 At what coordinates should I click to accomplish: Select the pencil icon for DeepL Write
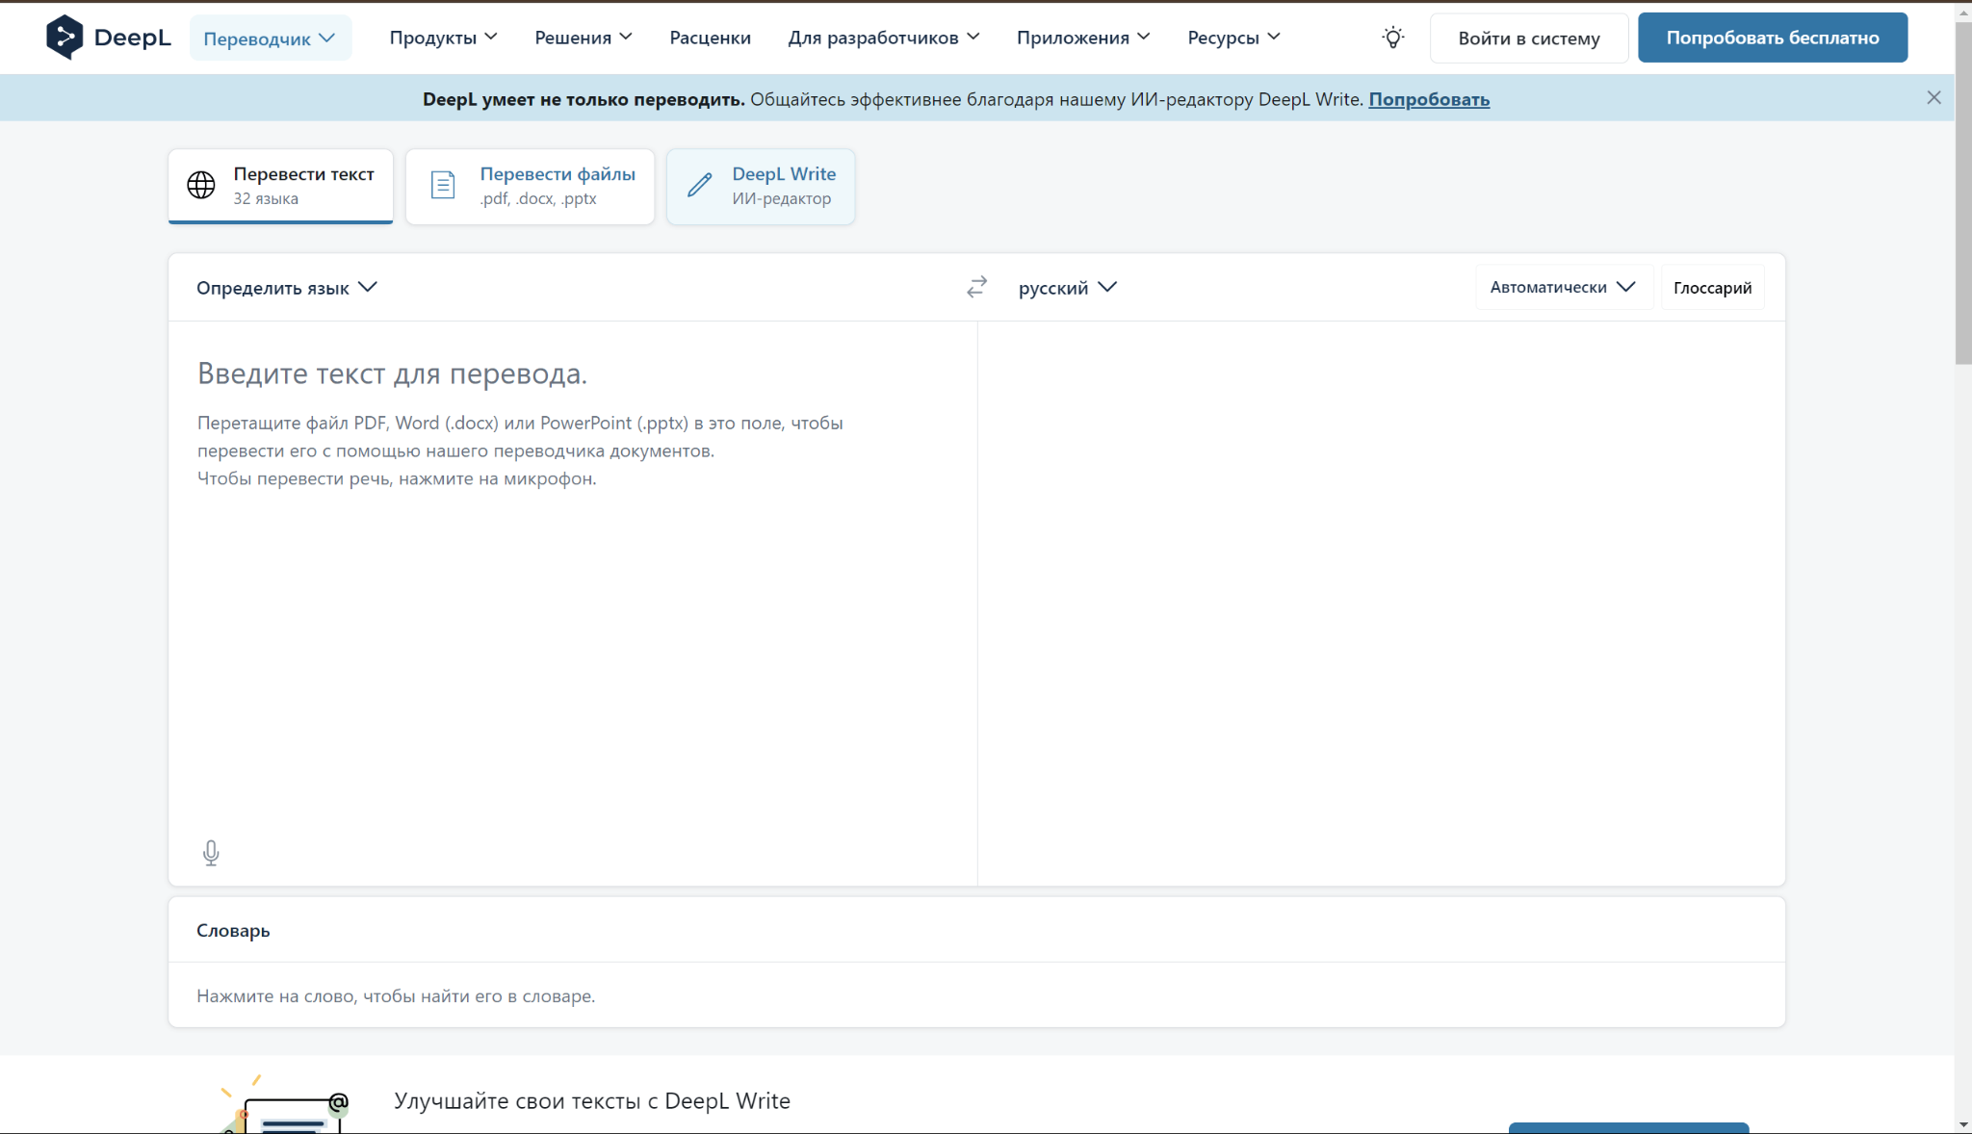(x=700, y=185)
